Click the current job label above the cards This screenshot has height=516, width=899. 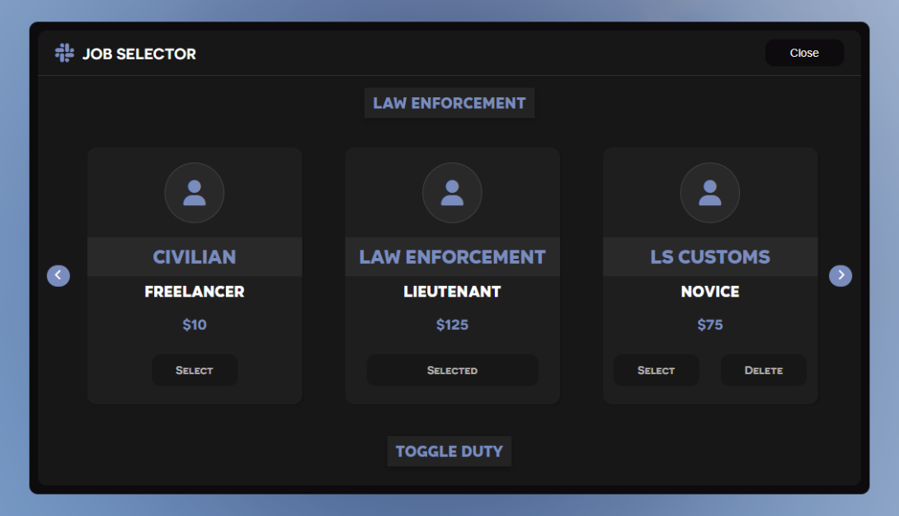coord(449,103)
